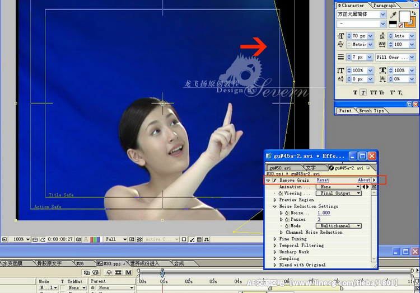Toggle Subscript text style
Viewport: 420px width, 293px height.
(x=400, y=92)
